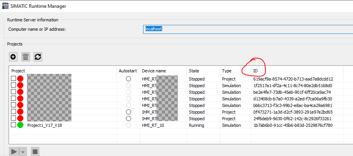353x156 pixels.
Task: Tick the checkbox for Project1_V17_V18
Action: pyautogui.click(x=14, y=125)
